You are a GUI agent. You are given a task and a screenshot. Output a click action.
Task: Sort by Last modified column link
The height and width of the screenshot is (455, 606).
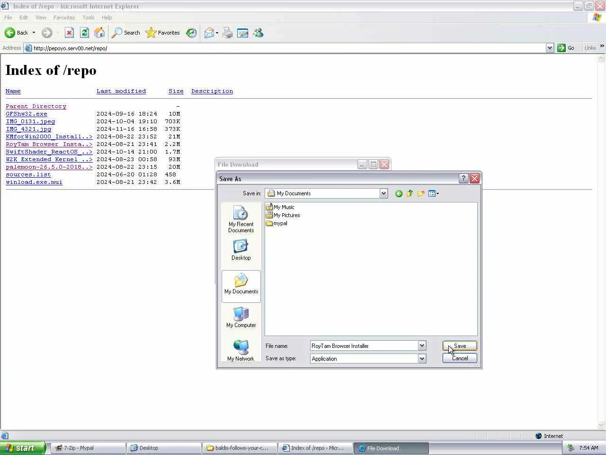tap(121, 91)
